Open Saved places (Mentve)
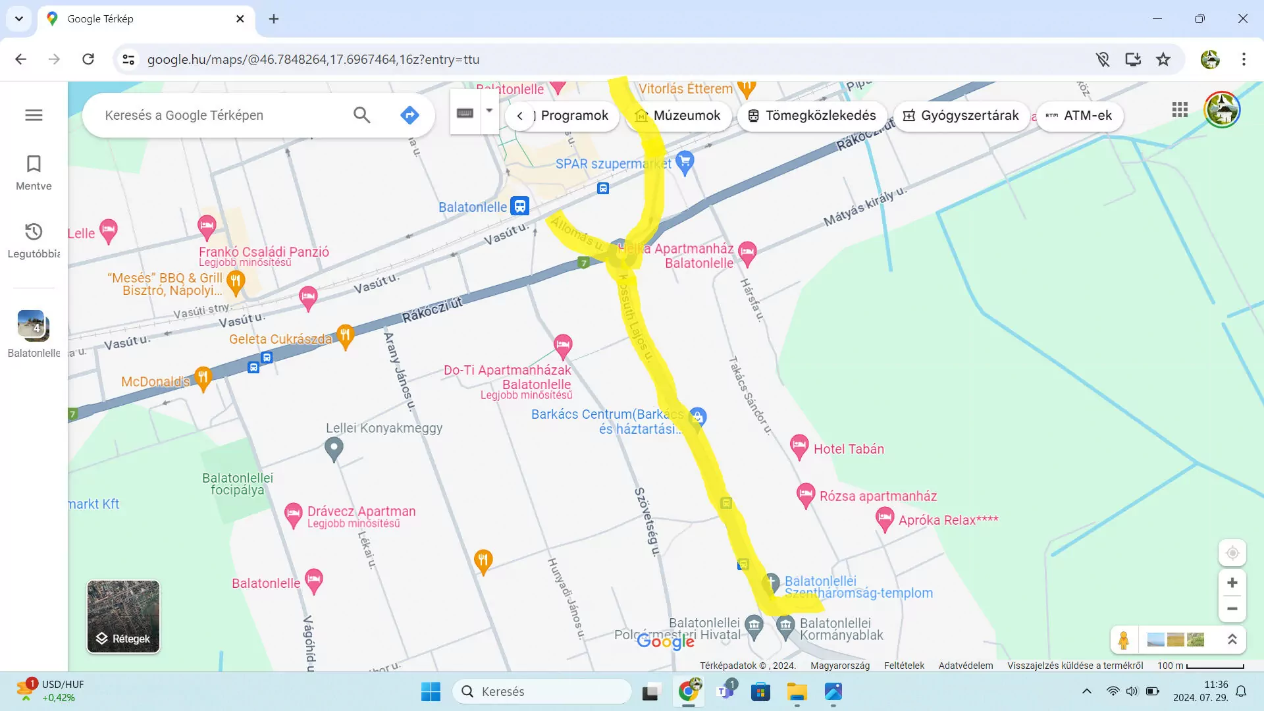The image size is (1264, 711). click(34, 172)
